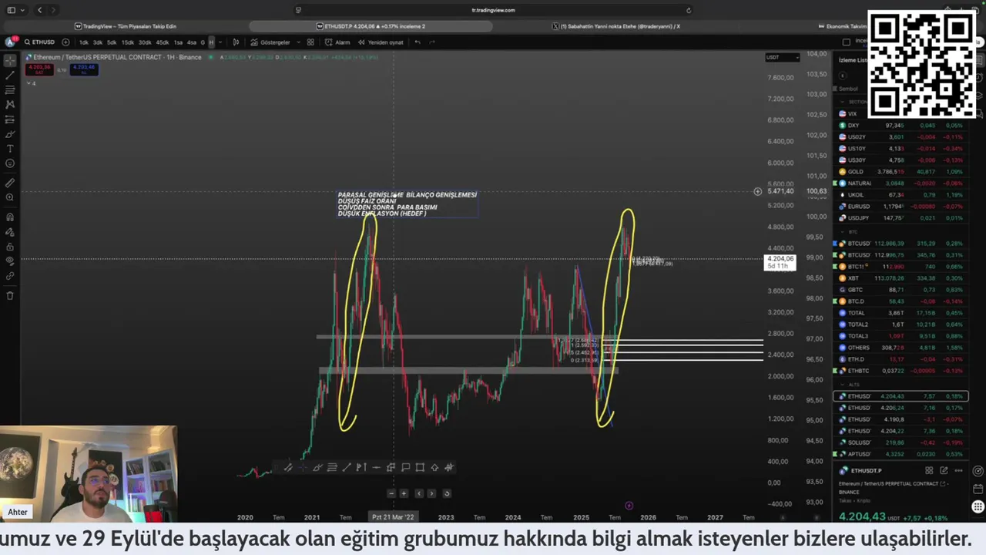Click the zoom in plus chart button
Viewport: 986px width, 555px height.
coord(404,493)
